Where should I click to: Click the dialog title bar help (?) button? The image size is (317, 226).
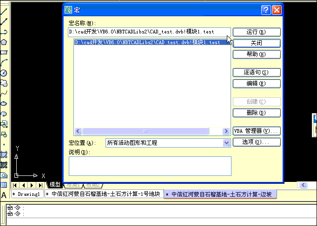(266, 9)
